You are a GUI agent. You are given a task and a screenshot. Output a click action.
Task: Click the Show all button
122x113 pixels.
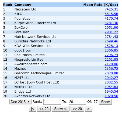tap(61, 109)
